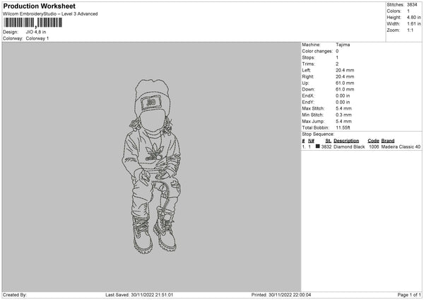Image resolution: width=424 pixels, height=300 pixels.
Task: Click the Max Stitch value 5.4 mm
Action: tap(343, 108)
